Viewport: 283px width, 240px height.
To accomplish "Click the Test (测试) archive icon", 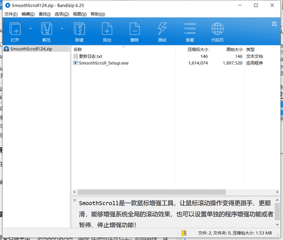I will (162, 29).
